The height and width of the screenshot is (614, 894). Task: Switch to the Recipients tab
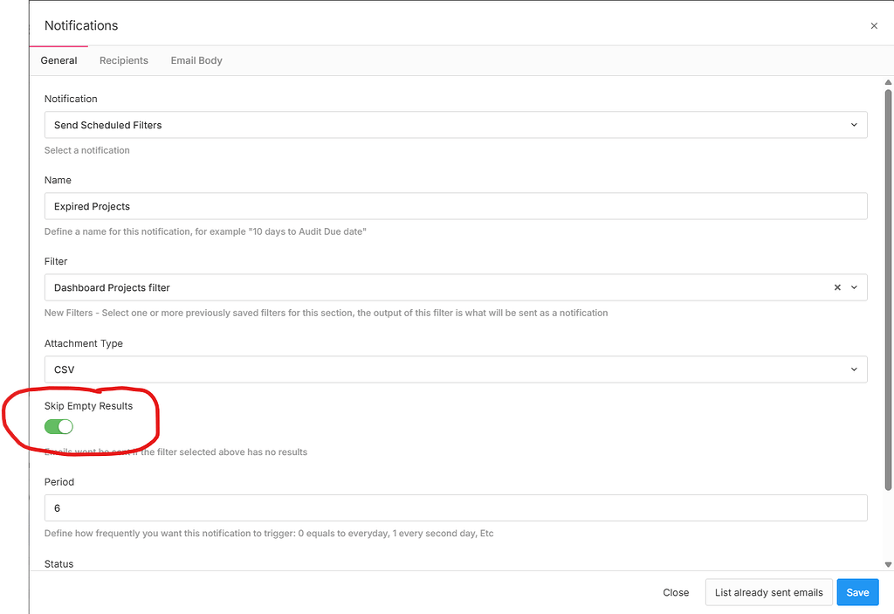(x=123, y=60)
